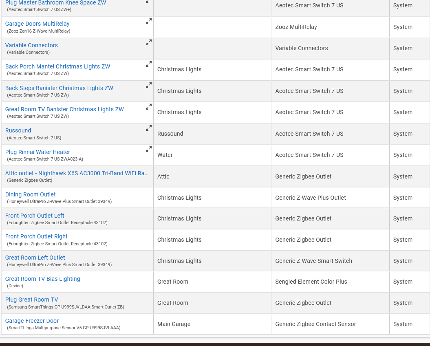This screenshot has width=430, height=346.
Task: Click the Zooz MultiRelay type entry
Action: (x=296, y=27)
